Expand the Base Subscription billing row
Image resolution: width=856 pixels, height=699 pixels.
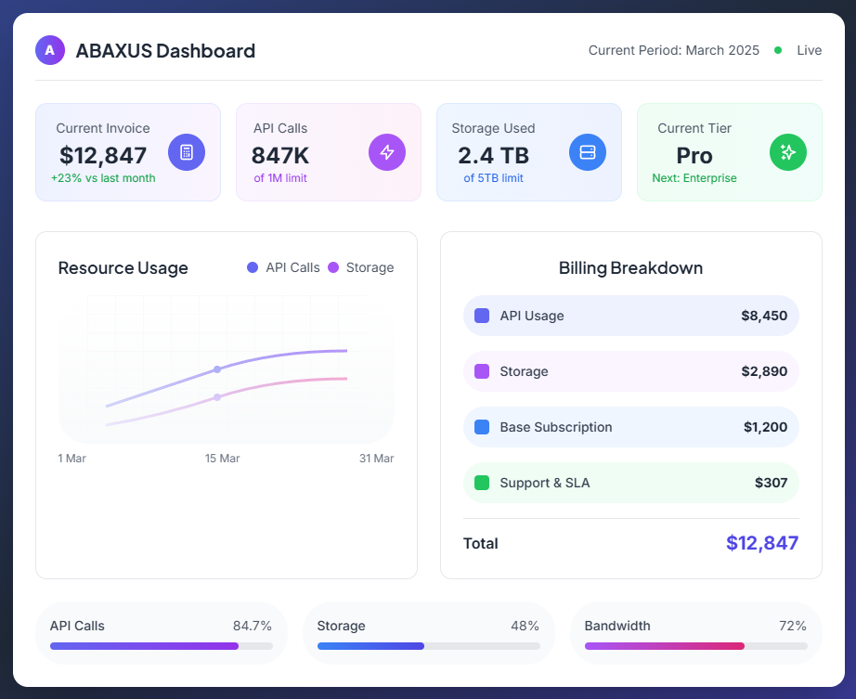pyautogui.click(x=630, y=427)
